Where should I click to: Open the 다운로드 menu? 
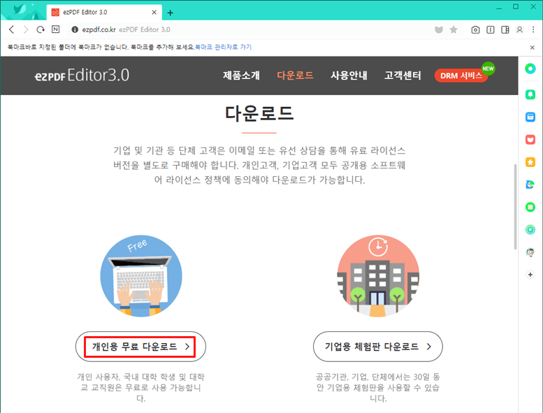295,75
